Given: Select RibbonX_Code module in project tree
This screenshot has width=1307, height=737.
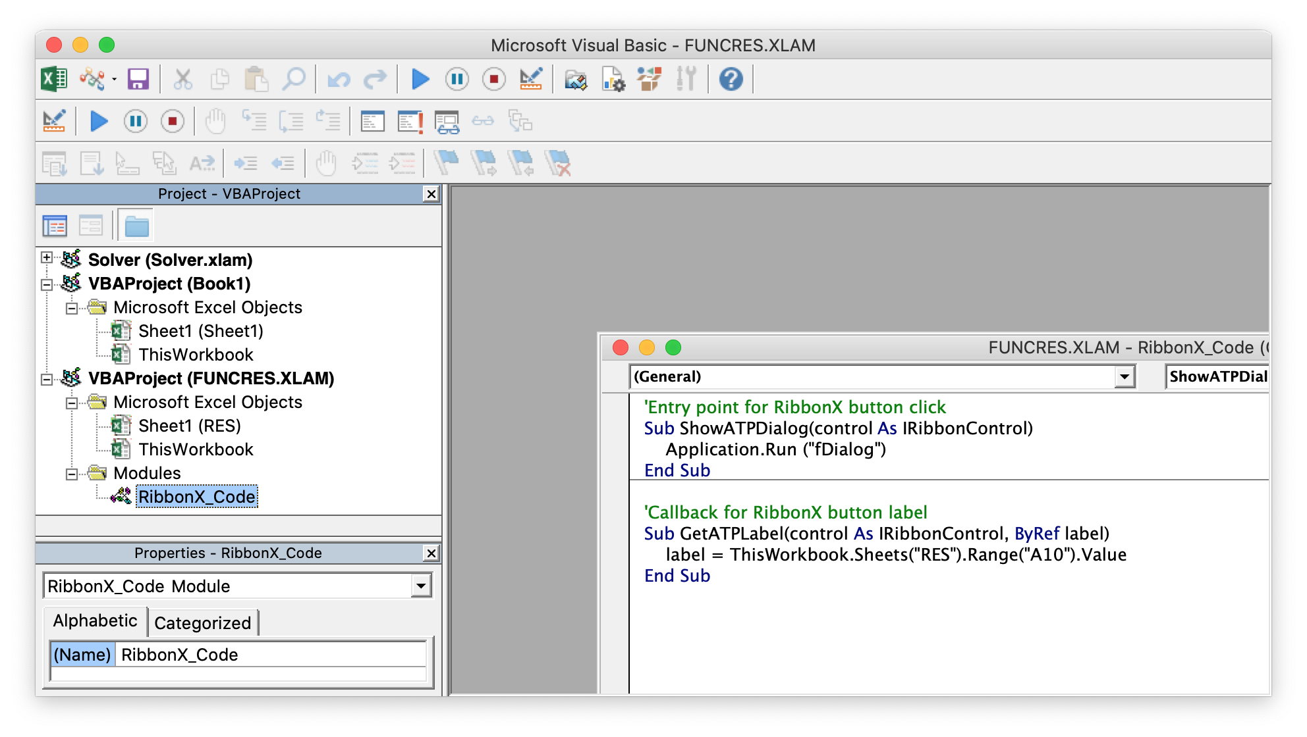Looking at the screenshot, I should [195, 496].
